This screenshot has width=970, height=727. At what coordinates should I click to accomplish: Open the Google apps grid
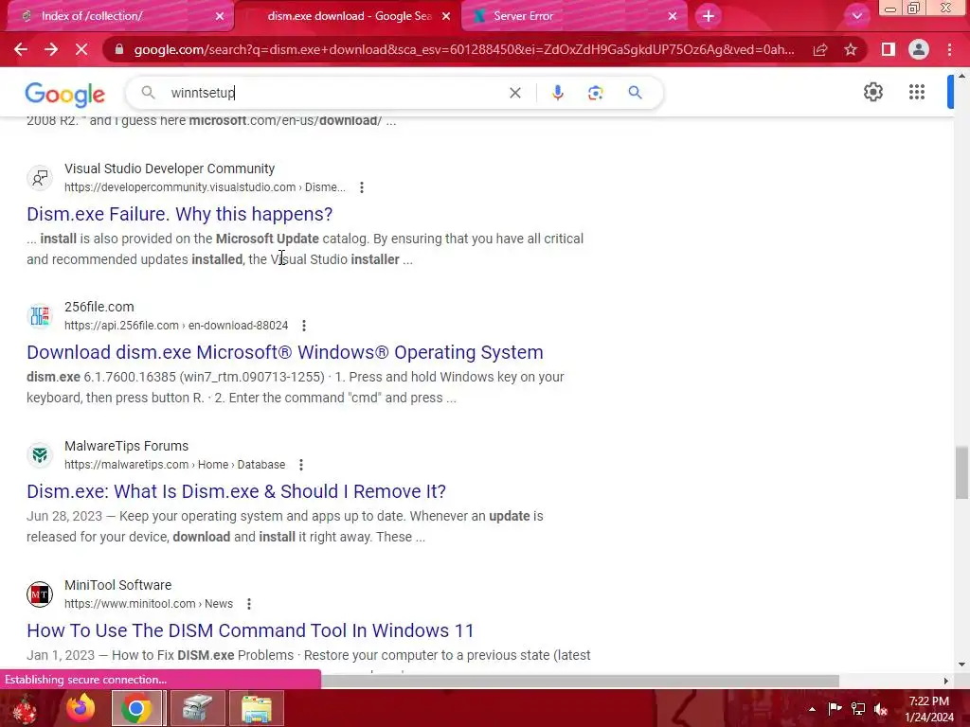[x=917, y=92]
